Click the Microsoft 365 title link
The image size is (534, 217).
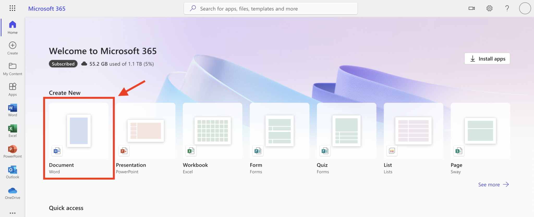(x=47, y=9)
